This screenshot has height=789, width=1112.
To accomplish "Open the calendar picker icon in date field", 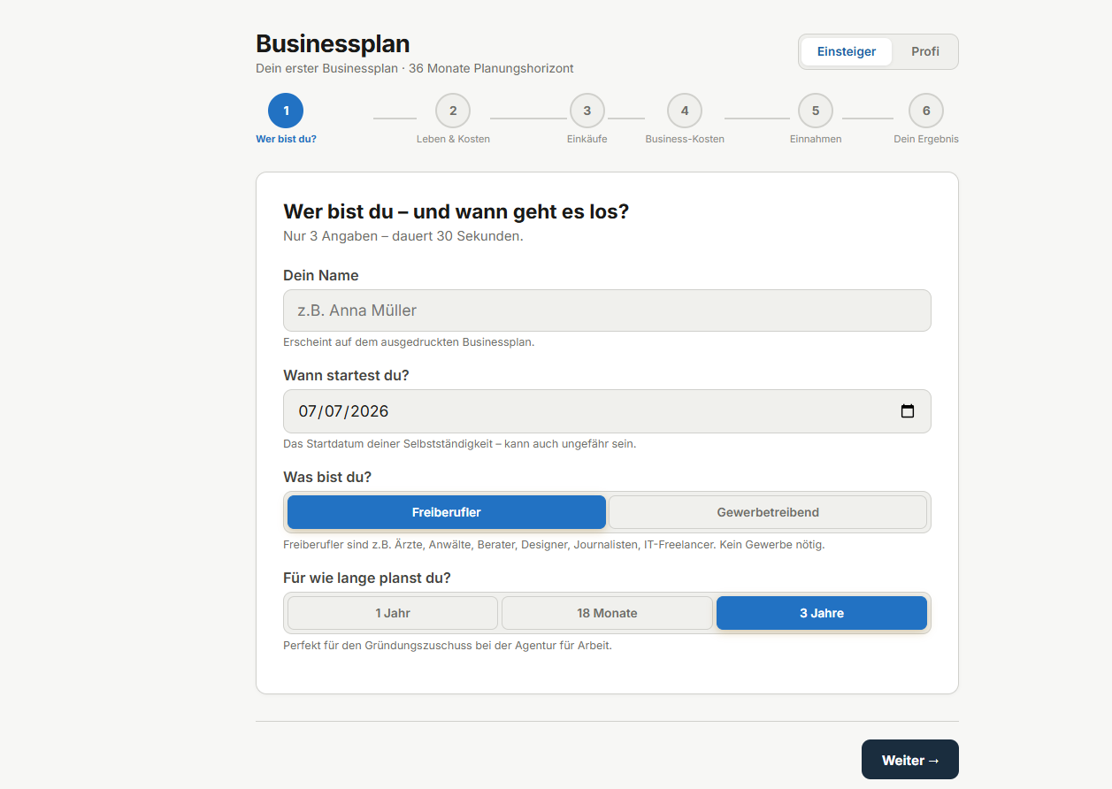I will [907, 411].
